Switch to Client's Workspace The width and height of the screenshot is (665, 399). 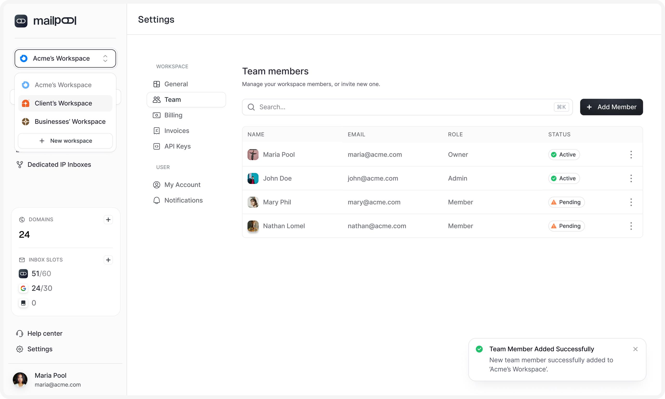tap(63, 103)
